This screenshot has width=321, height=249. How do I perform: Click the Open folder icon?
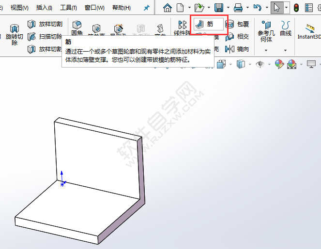pyautogui.click(x=199, y=8)
